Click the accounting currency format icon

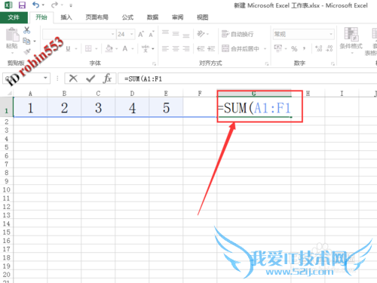(277, 48)
